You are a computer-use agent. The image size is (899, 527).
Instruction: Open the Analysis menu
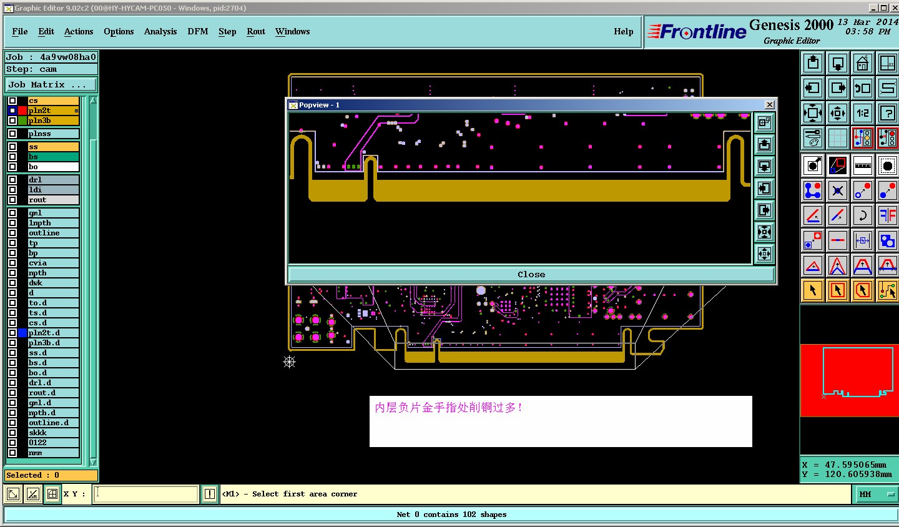coord(160,31)
